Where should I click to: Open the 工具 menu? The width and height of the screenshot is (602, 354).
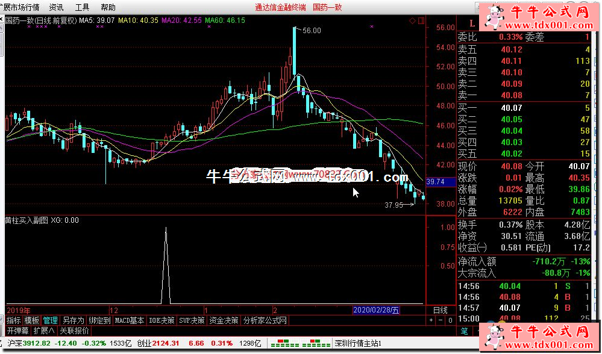click(x=82, y=7)
